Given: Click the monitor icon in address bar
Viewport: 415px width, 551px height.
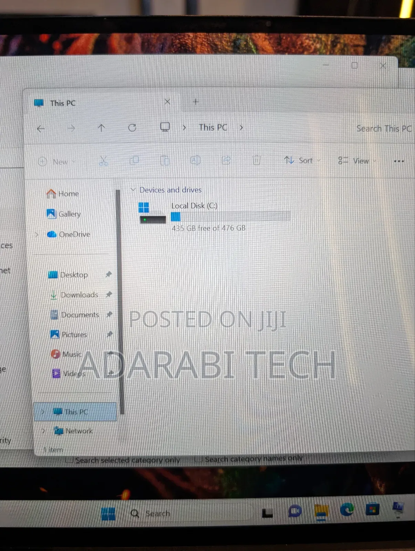Looking at the screenshot, I should click(x=165, y=127).
